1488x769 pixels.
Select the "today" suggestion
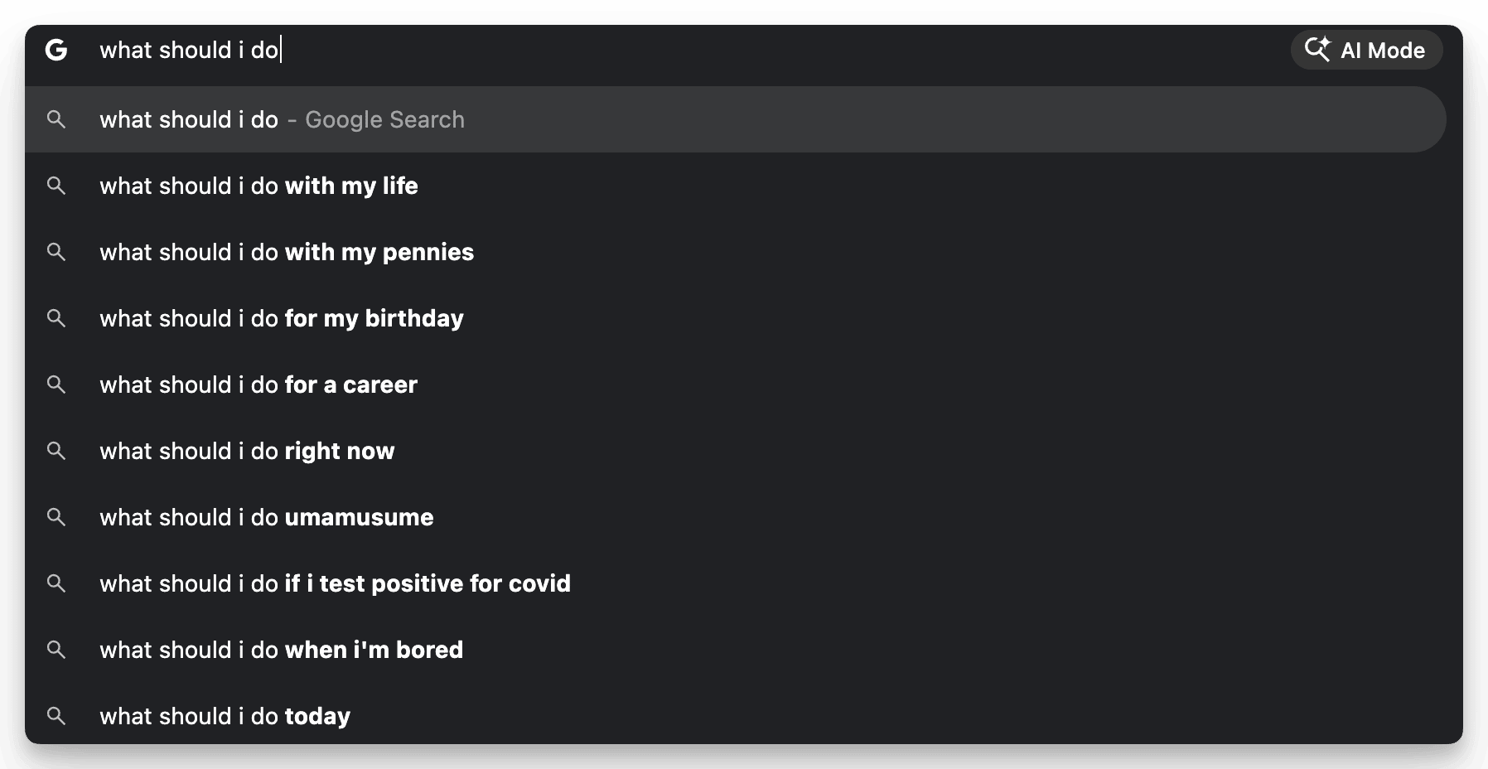(x=225, y=717)
